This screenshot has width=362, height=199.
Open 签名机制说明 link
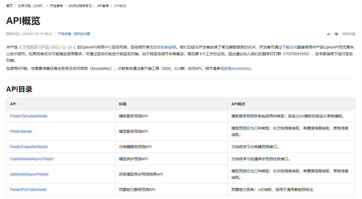[x=165, y=47]
